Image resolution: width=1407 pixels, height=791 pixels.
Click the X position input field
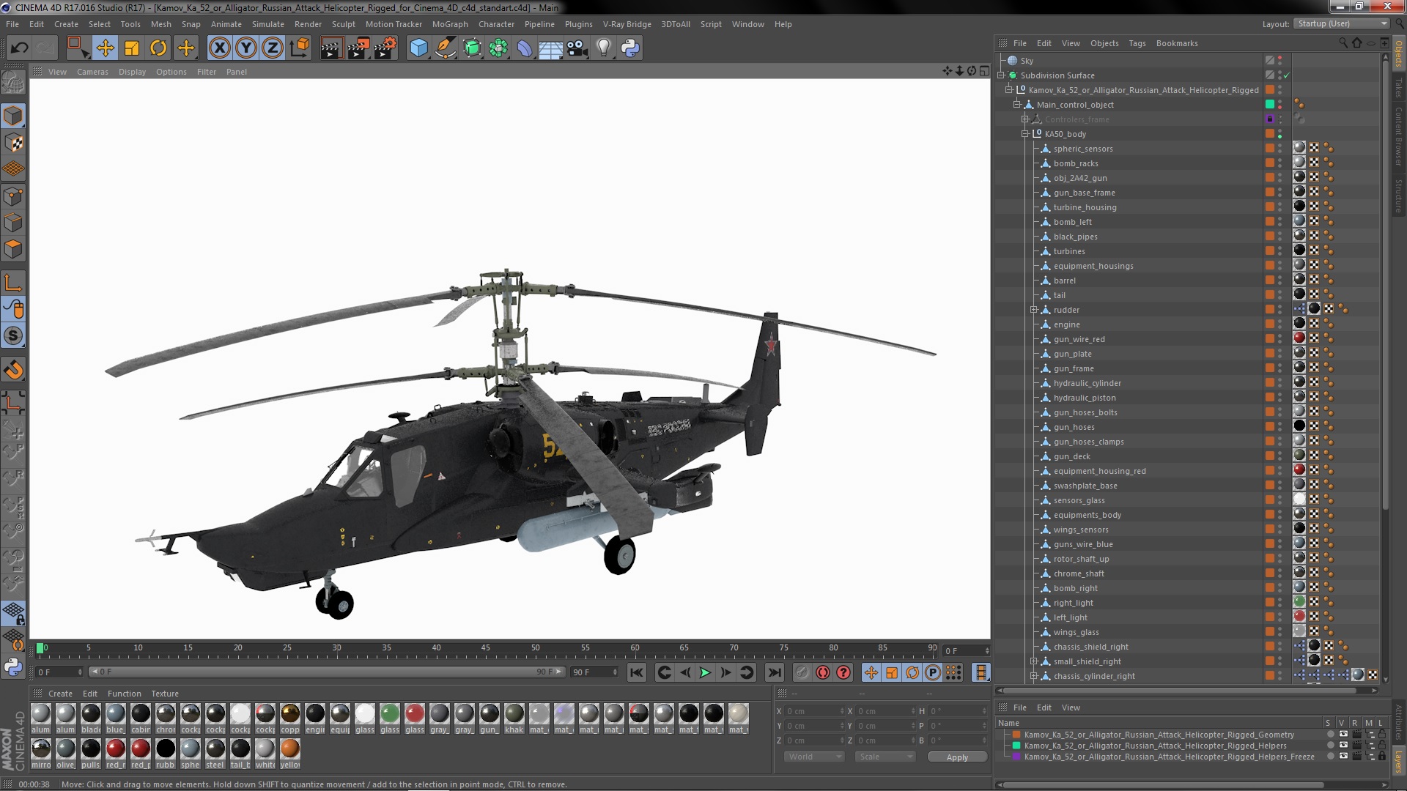coord(814,711)
